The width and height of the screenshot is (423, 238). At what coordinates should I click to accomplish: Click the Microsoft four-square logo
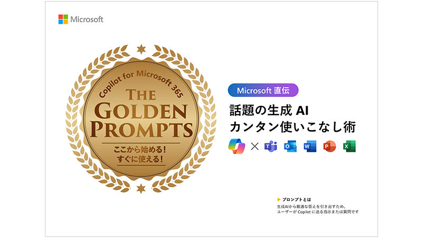[x=63, y=20]
